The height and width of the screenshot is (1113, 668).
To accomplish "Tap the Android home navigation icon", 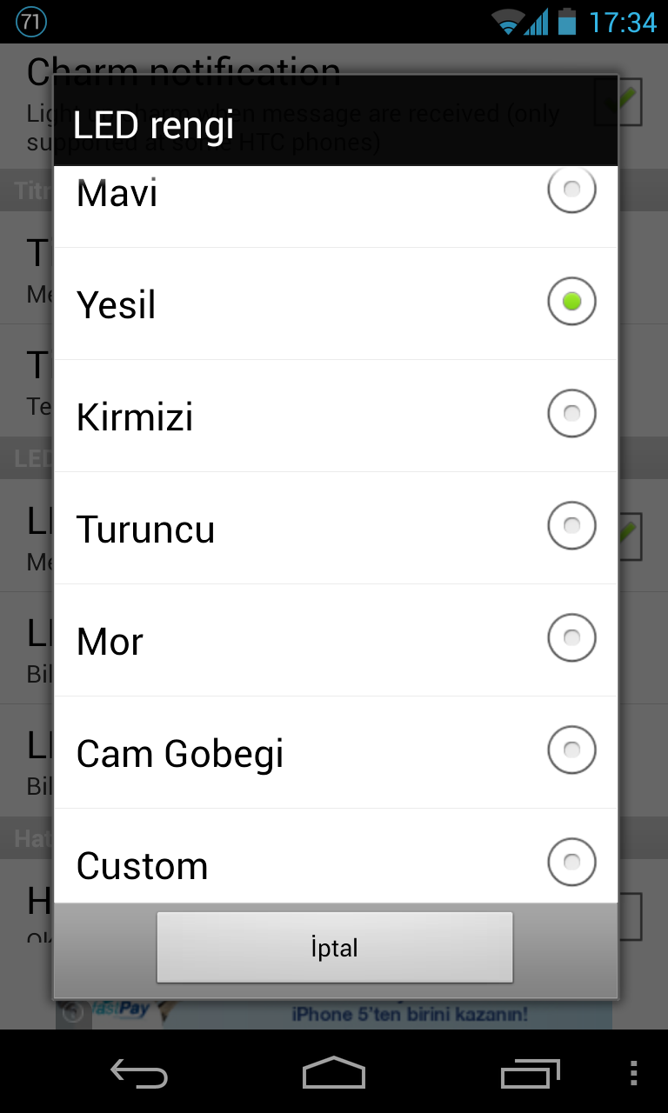I will click(334, 1073).
